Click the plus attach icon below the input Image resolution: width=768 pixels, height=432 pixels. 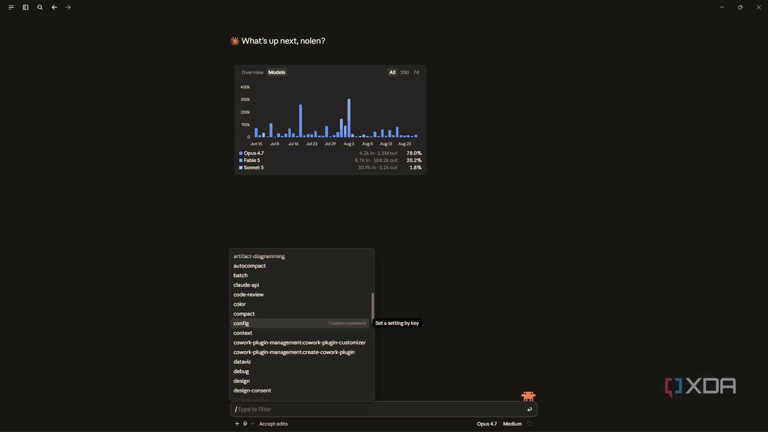coord(237,424)
